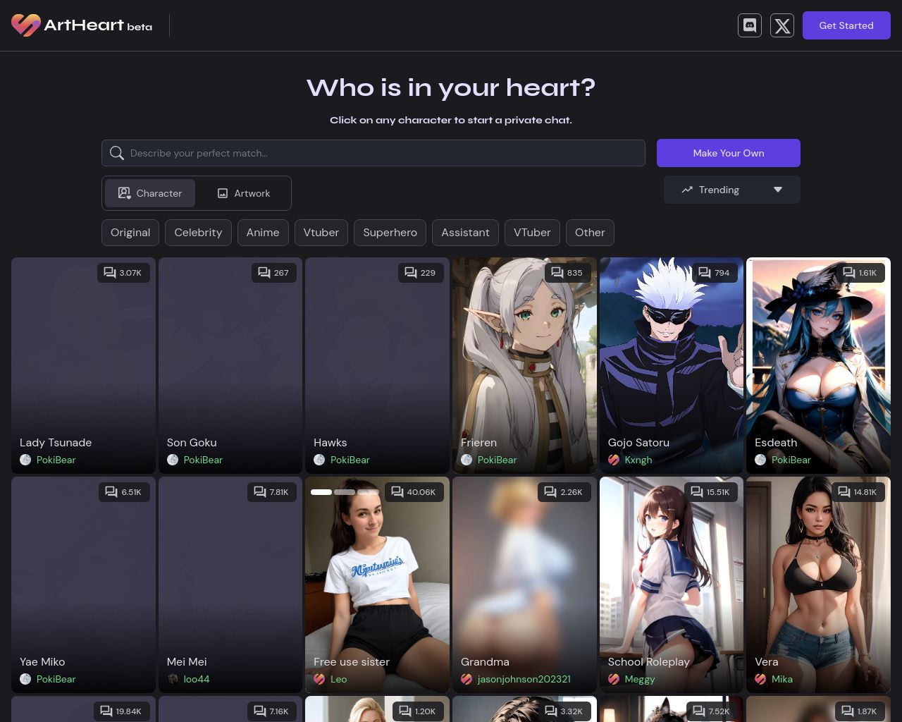Open the Mei Mei character card

[x=230, y=585]
